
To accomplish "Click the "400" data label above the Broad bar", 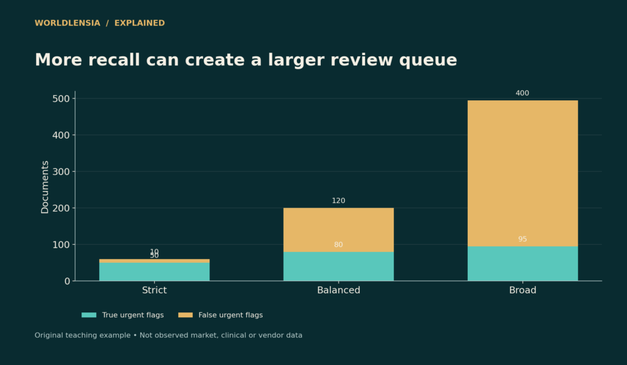I will pos(522,93).
